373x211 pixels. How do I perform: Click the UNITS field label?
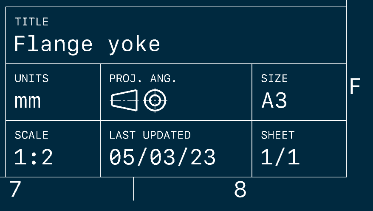pos(32,78)
